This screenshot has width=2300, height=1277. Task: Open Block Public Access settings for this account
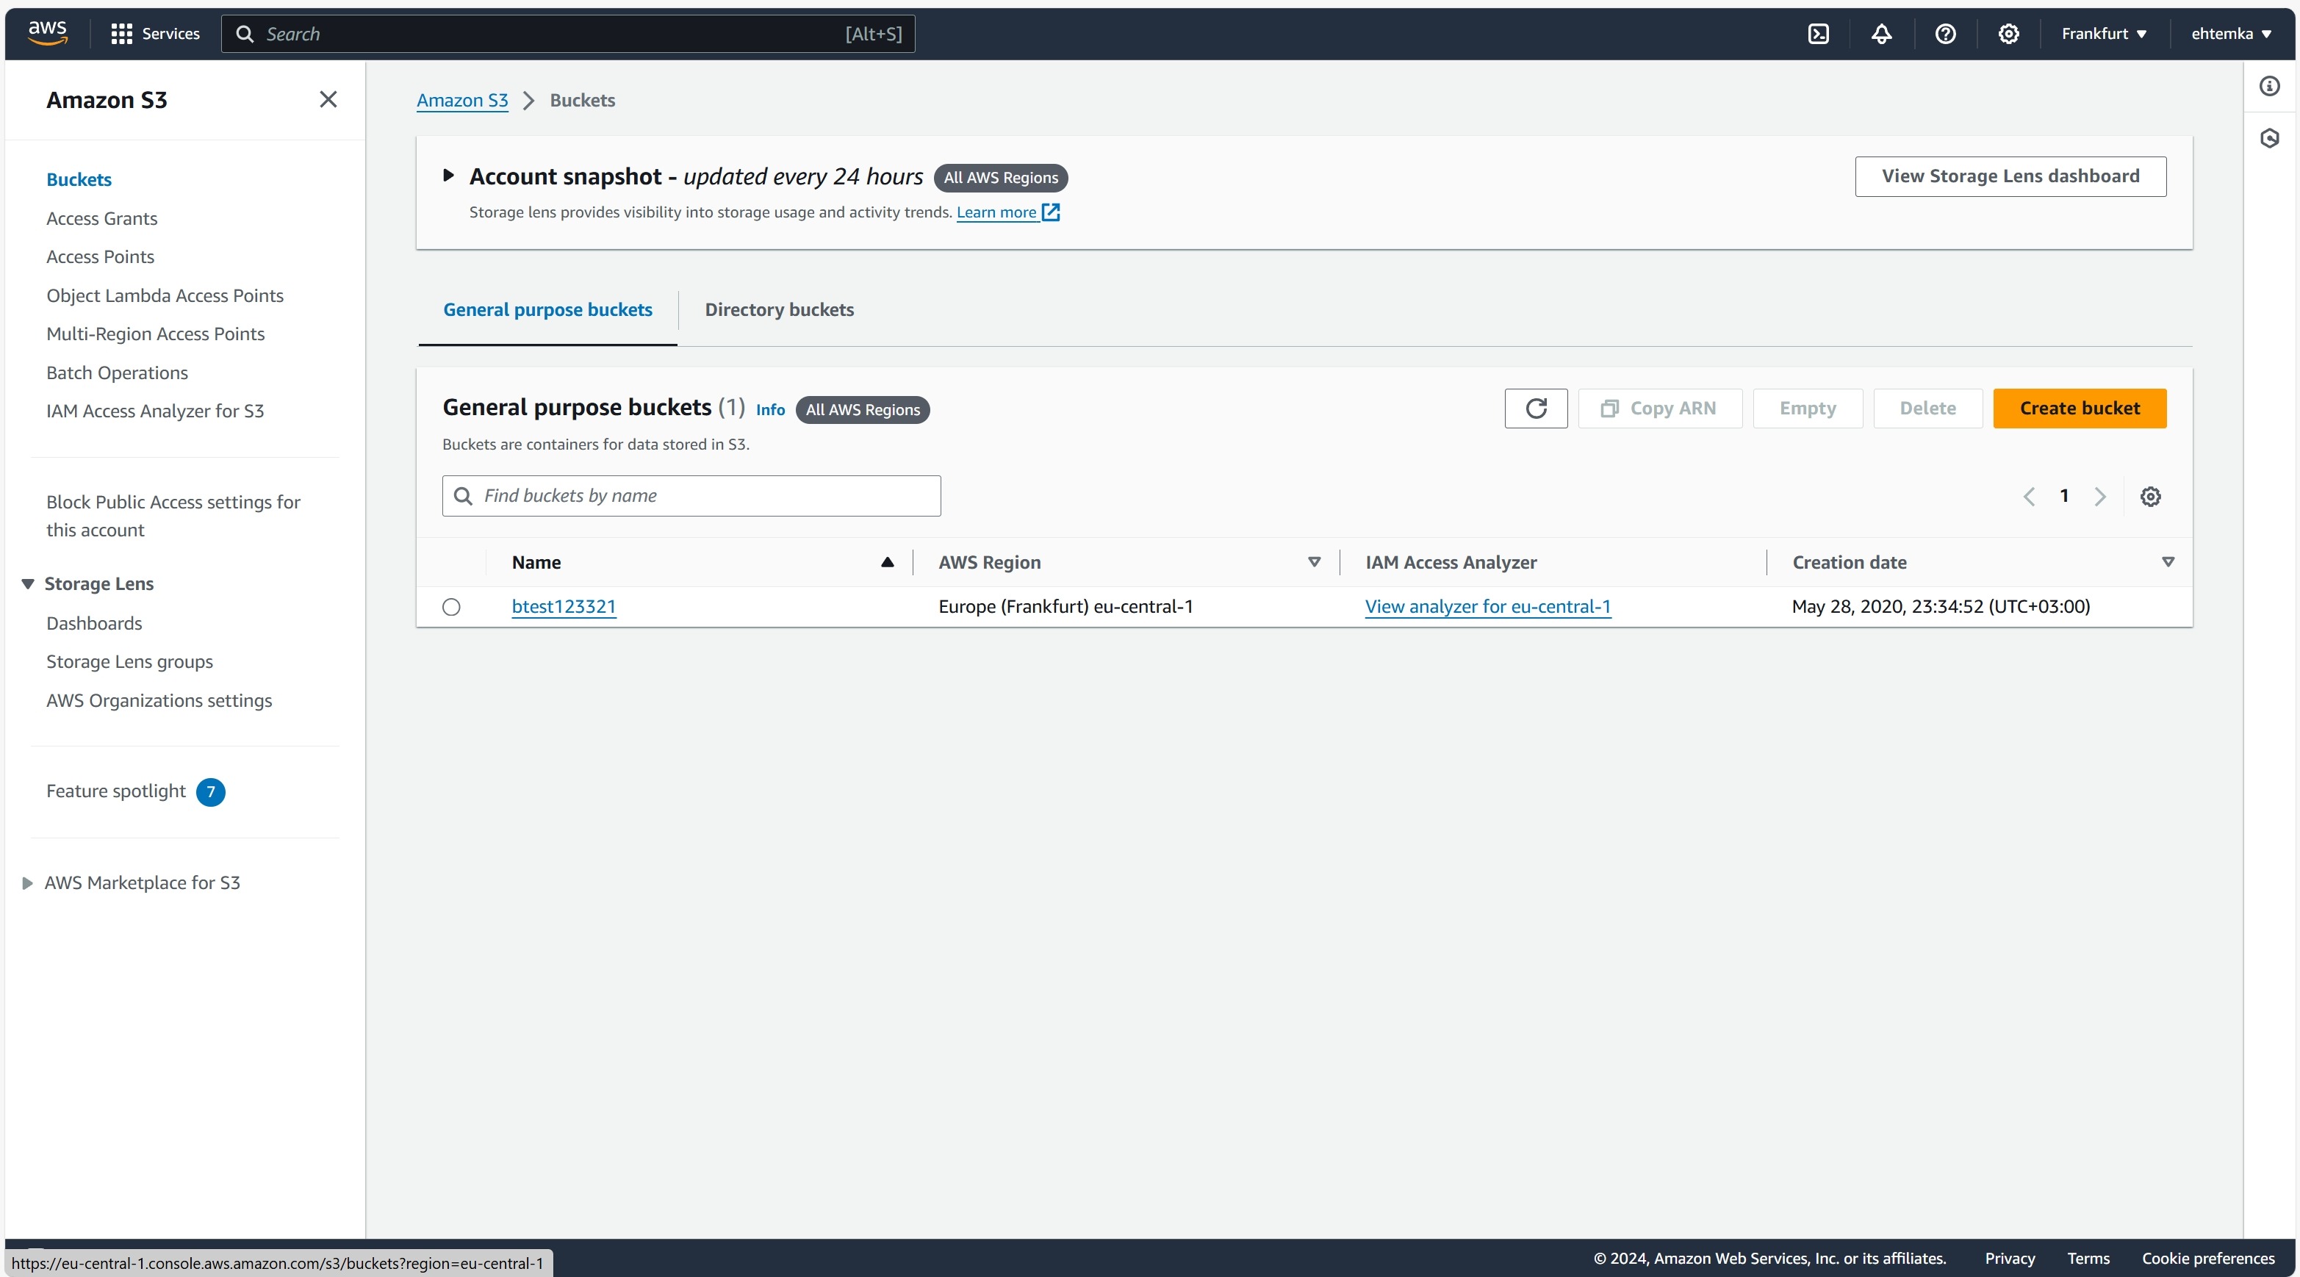(x=173, y=516)
